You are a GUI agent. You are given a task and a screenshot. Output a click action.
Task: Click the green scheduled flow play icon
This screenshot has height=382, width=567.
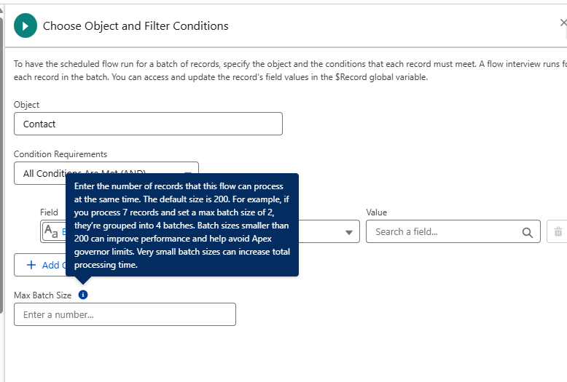tap(26, 26)
